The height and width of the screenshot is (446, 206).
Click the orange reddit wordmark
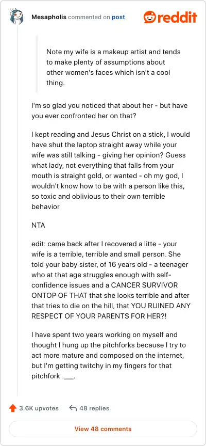click(177, 17)
